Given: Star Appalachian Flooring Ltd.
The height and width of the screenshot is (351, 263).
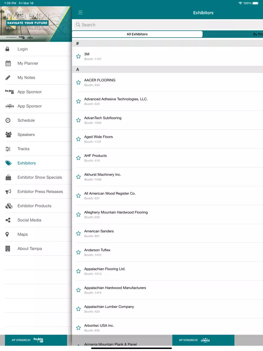Looking at the screenshot, I should pyautogui.click(x=78, y=271).
